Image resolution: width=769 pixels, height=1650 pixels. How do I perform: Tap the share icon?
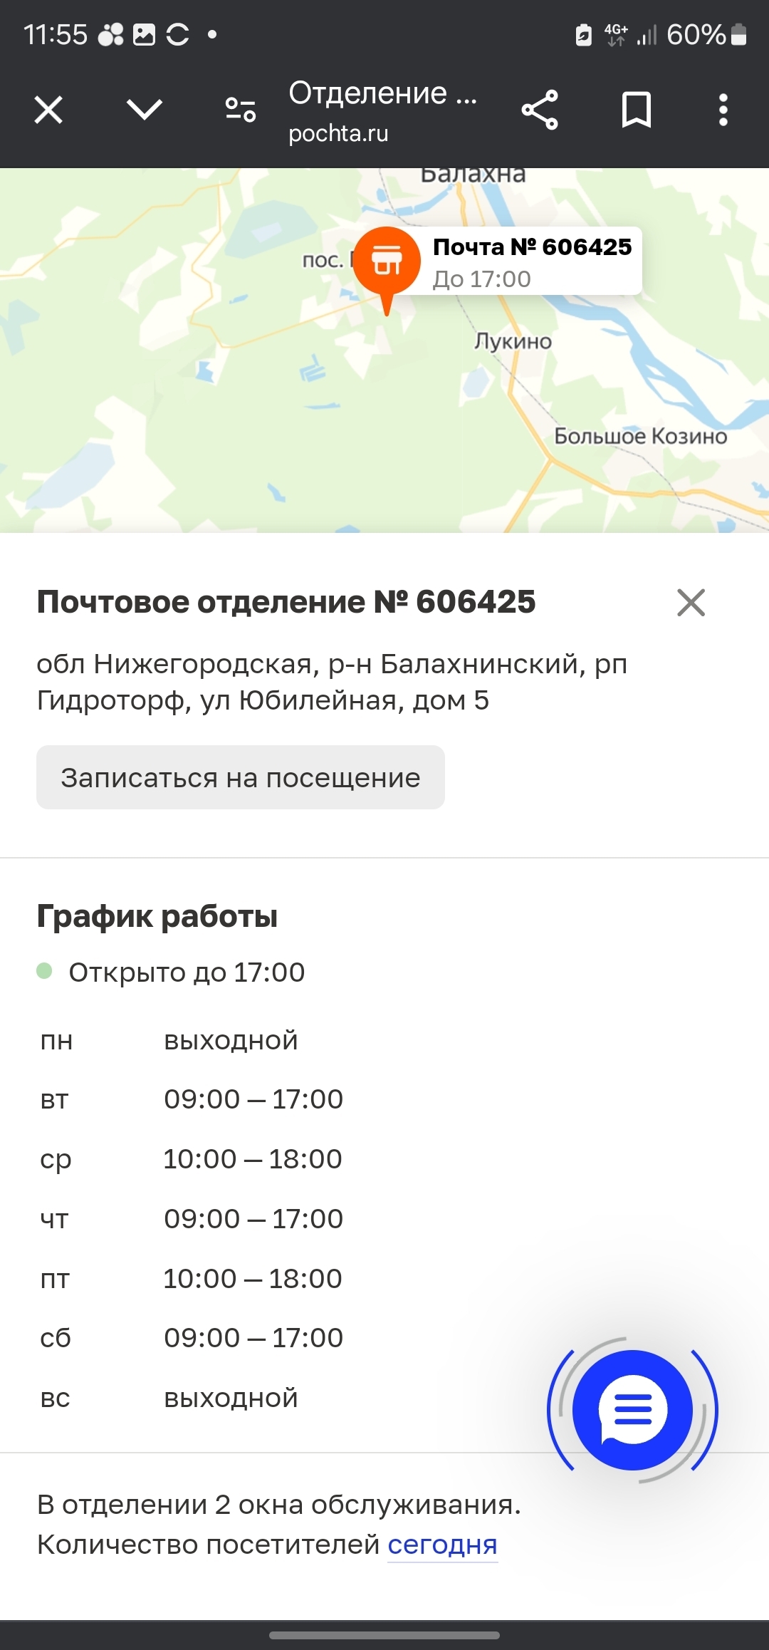[540, 110]
